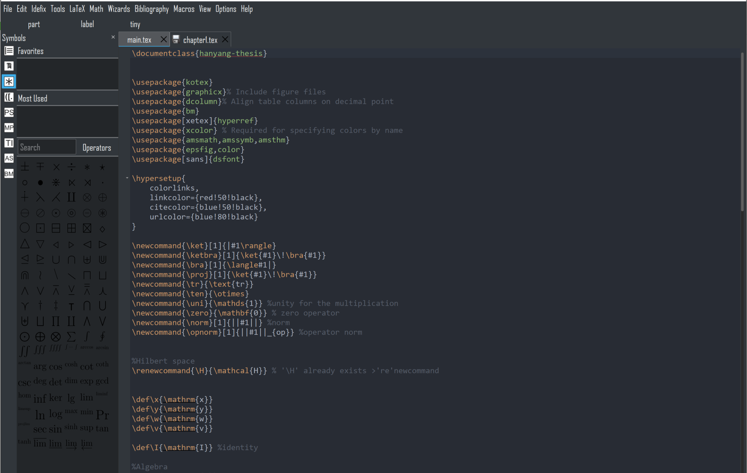
Task: Open the TikZ commands panel
Action: pos(9,143)
